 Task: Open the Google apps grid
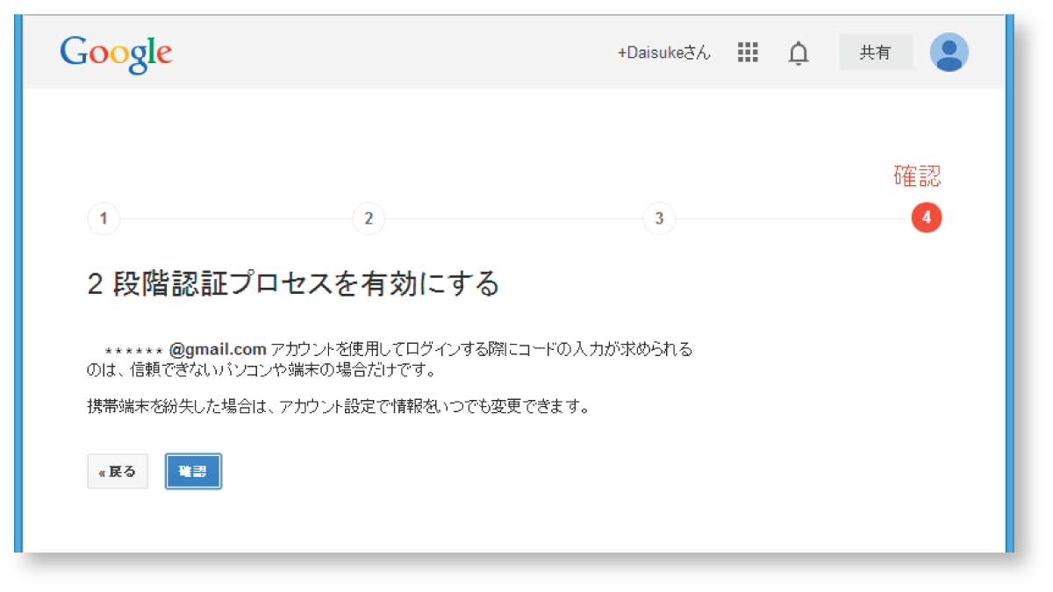(748, 53)
